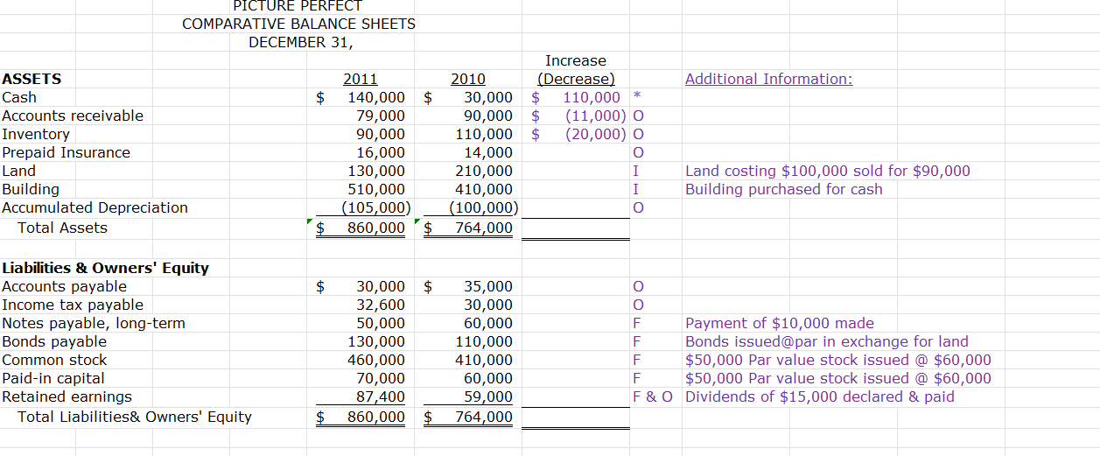Click the Dividends of $15,000 note
Screen dimensions: 1100x456
[820, 396]
